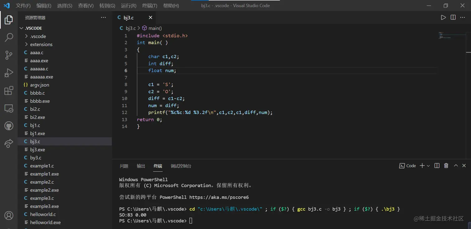Open the 帮助(H) menu
Viewport: 471px width, 229px height.
pyautogui.click(x=171, y=6)
